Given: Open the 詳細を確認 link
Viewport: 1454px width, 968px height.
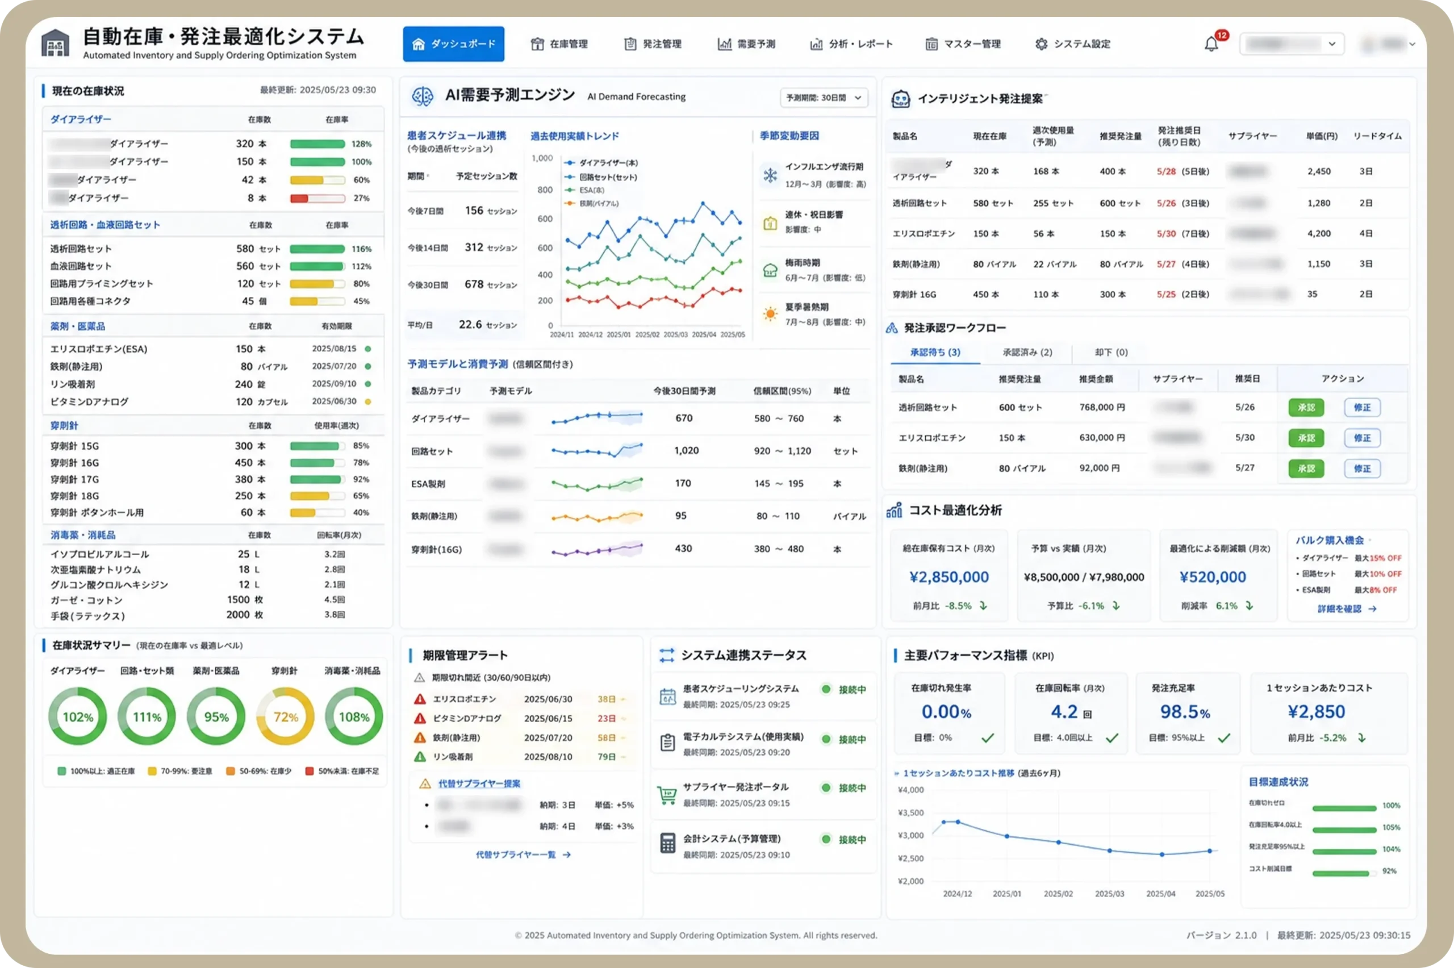Looking at the screenshot, I should click(1347, 609).
